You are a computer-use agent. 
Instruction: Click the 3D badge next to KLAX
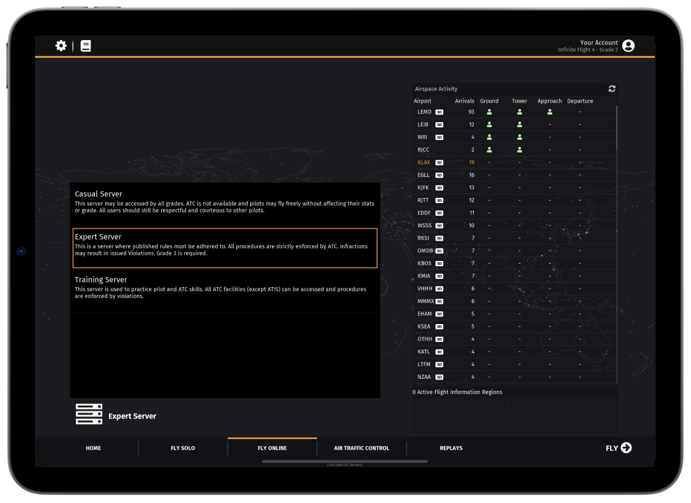[439, 162]
